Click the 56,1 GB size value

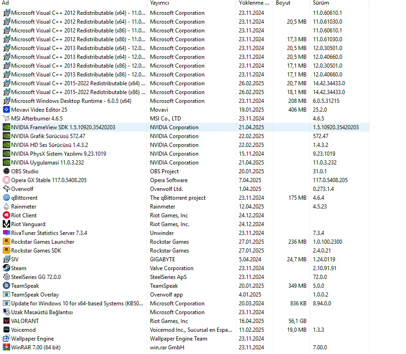pyautogui.click(x=298, y=322)
